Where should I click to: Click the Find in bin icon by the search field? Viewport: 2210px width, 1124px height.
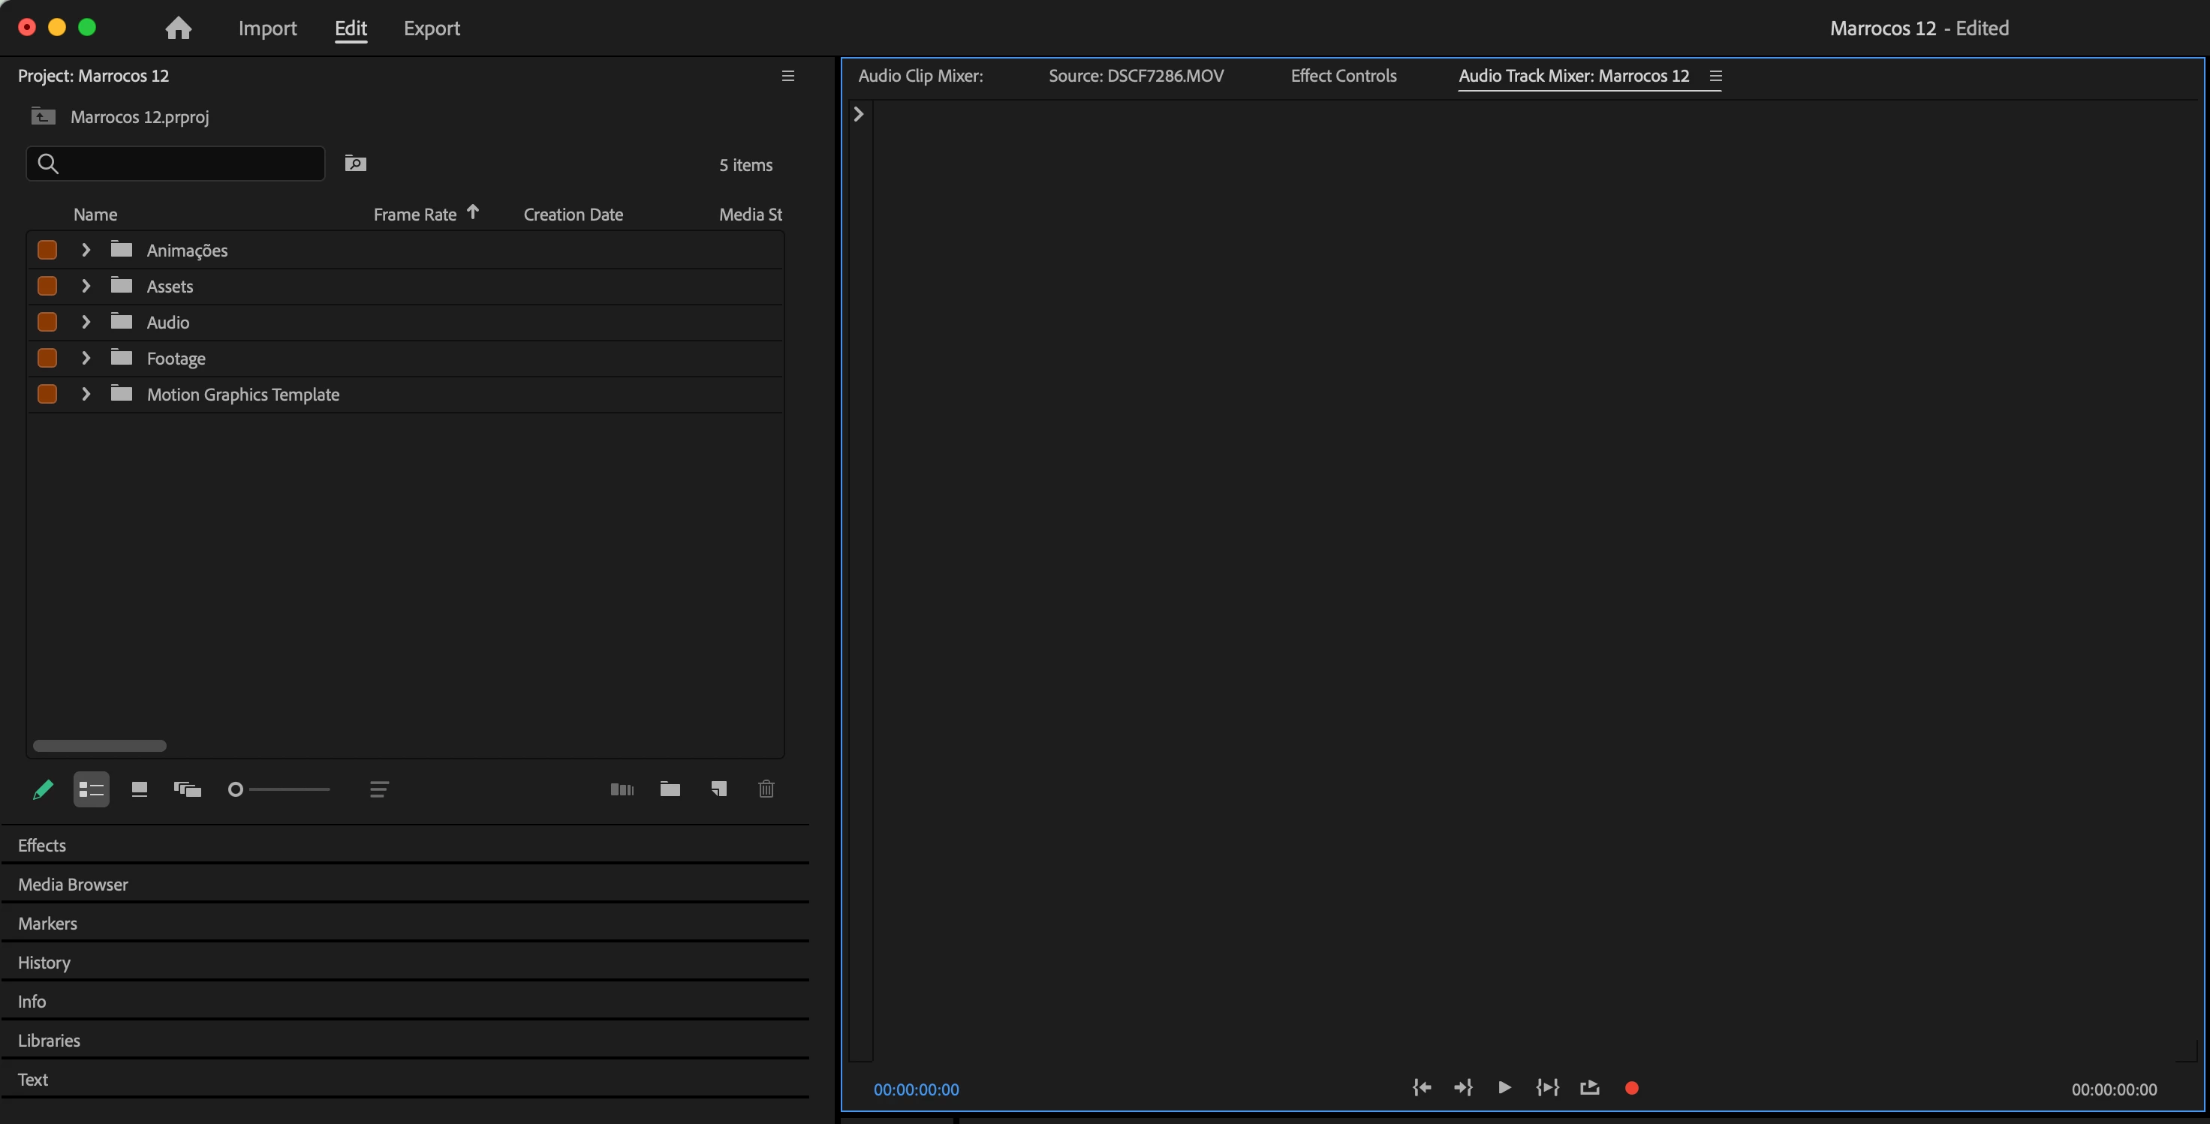[x=355, y=163]
